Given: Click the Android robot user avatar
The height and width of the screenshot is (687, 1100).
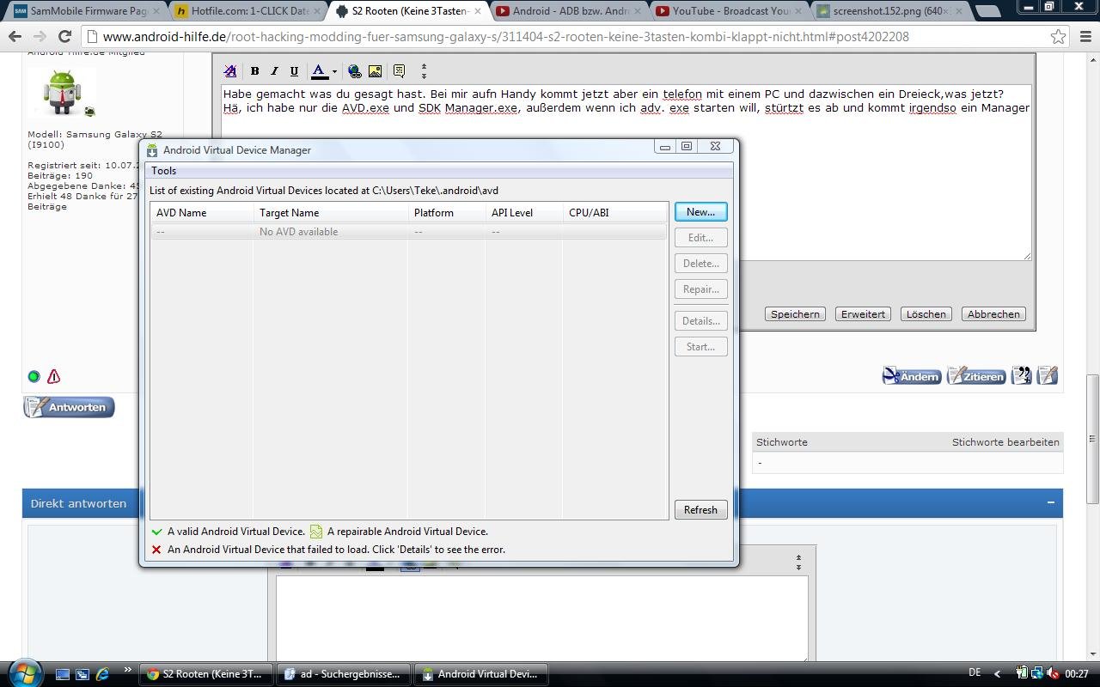Looking at the screenshot, I should click(63, 91).
